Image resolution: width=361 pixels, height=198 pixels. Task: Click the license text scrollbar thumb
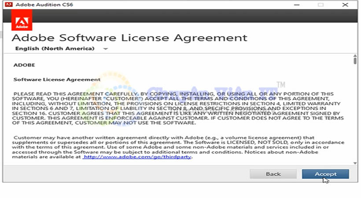(x=355, y=61)
